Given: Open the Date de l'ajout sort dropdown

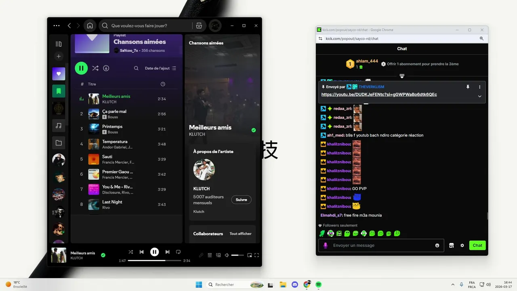Looking at the screenshot, I should tap(160, 68).
